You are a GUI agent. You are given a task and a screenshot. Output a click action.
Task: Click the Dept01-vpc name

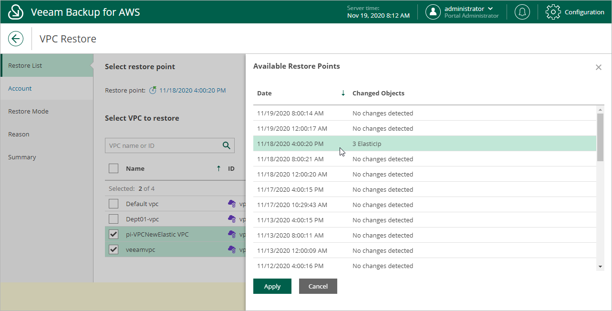(x=142, y=219)
